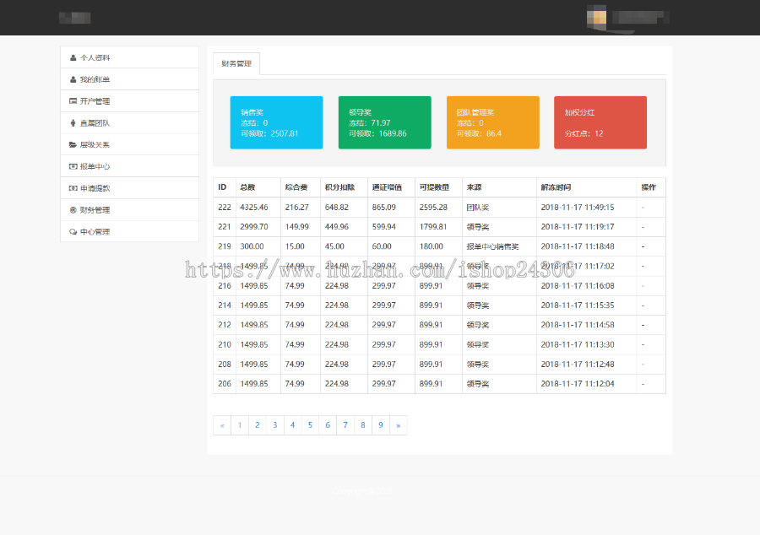The height and width of the screenshot is (535, 760).
Task: Click the green 领导奖 summary card
Action: click(384, 122)
